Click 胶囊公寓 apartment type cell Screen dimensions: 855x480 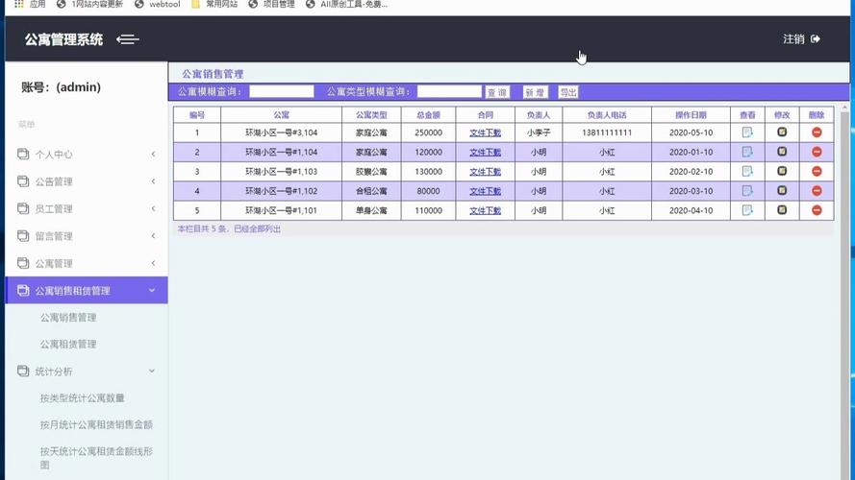click(371, 172)
